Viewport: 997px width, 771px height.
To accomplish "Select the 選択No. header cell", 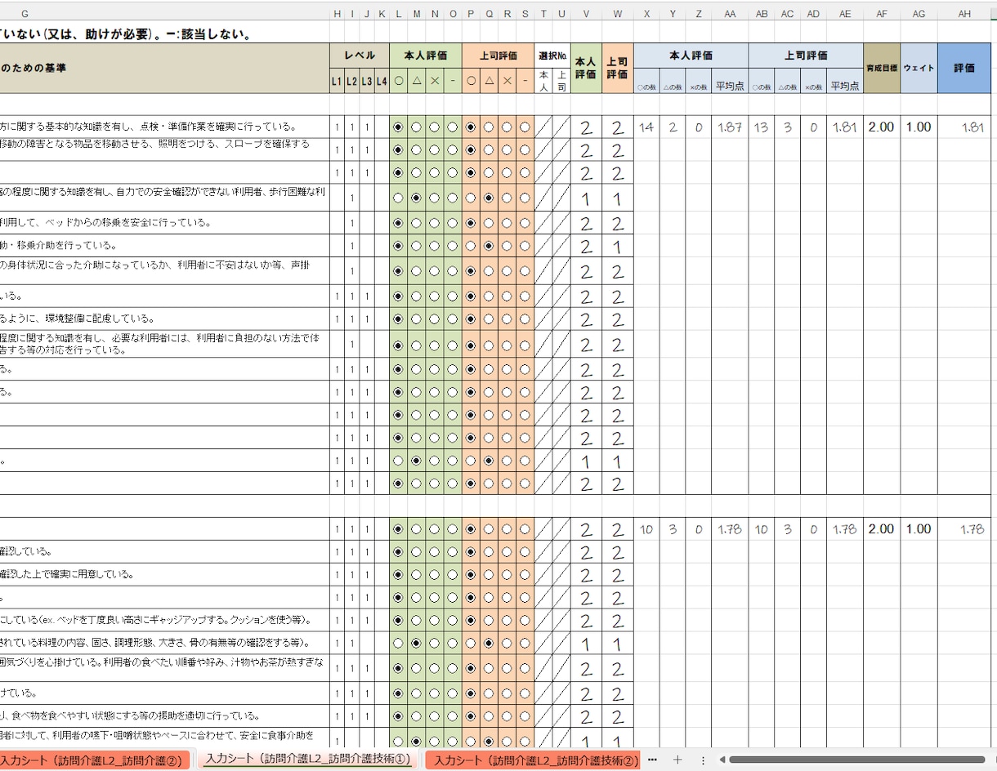I will coord(552,56).
